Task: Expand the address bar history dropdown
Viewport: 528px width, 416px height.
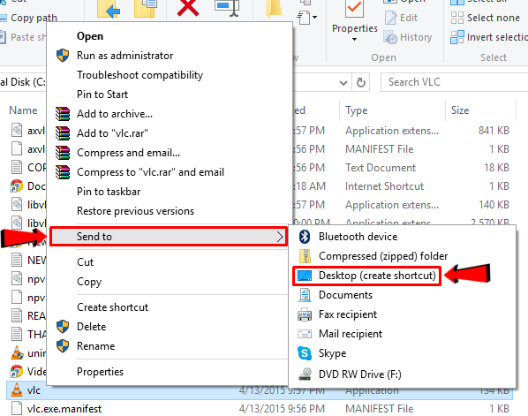Action: (343, 82)
